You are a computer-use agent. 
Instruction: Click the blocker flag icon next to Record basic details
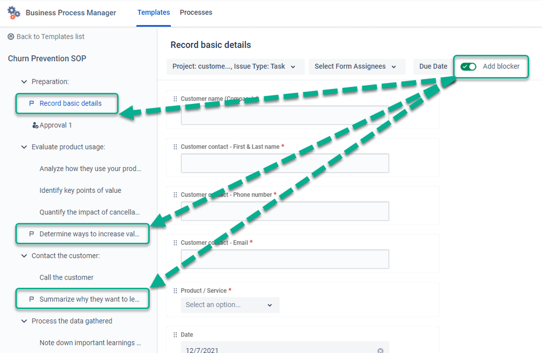point(31,103)
